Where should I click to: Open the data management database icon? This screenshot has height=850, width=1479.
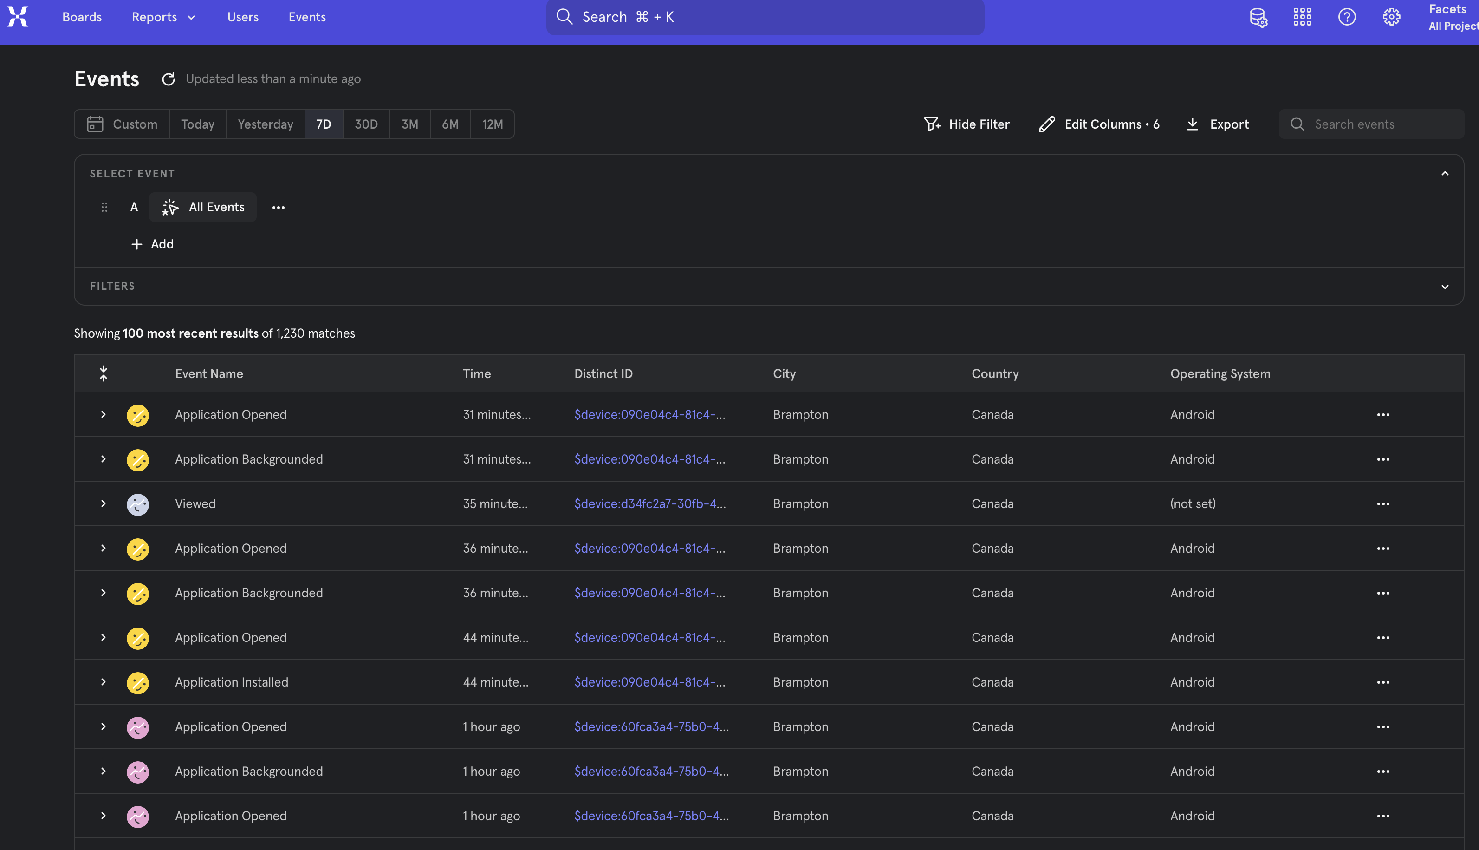point(1258,17)
